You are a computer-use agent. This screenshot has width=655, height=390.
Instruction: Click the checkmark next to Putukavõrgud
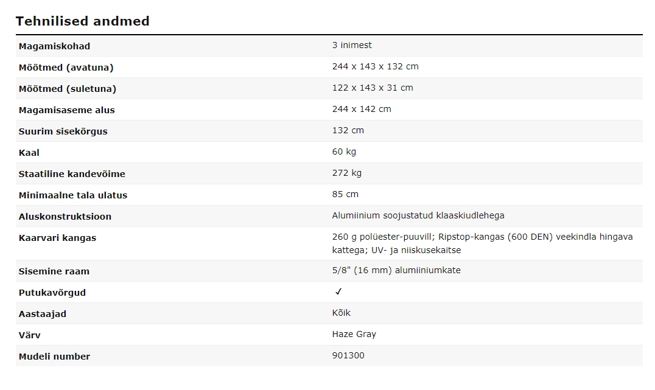(338, 292)
